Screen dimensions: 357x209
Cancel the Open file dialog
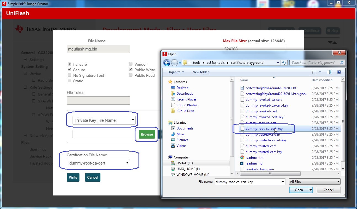pos(329,190)
